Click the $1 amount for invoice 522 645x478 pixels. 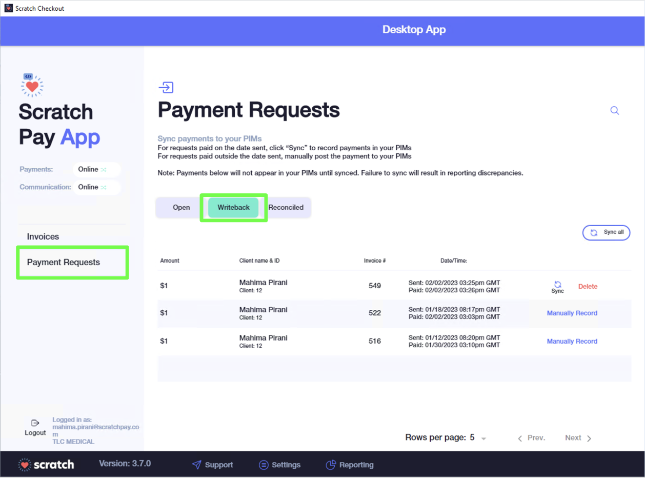[164, 312]
